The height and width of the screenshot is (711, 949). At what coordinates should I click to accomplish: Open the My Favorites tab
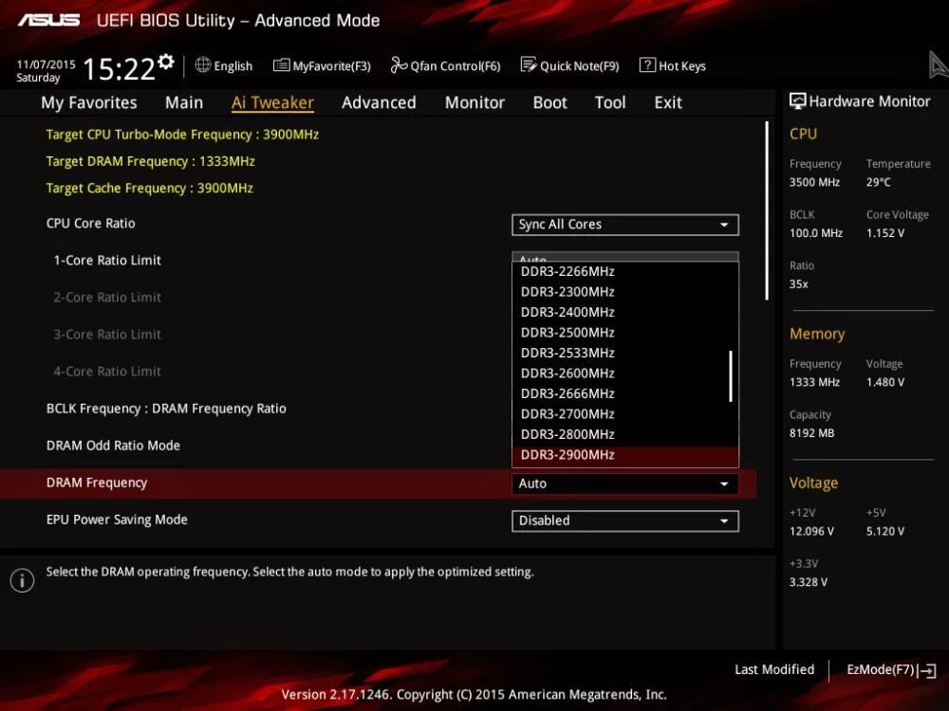point(89,102)
